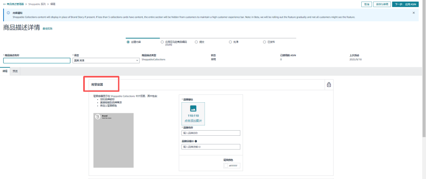The width and height of the screenshot is (426, 179).
Task: Open the 语言 dropdown showing 美国 英语
Action: pos(106,61)
